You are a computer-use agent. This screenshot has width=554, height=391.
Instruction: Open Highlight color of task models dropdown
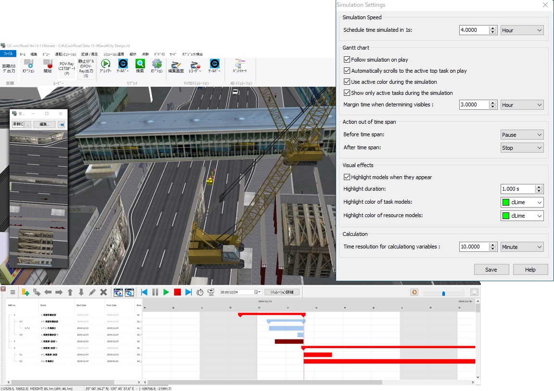tap(522, 202)
